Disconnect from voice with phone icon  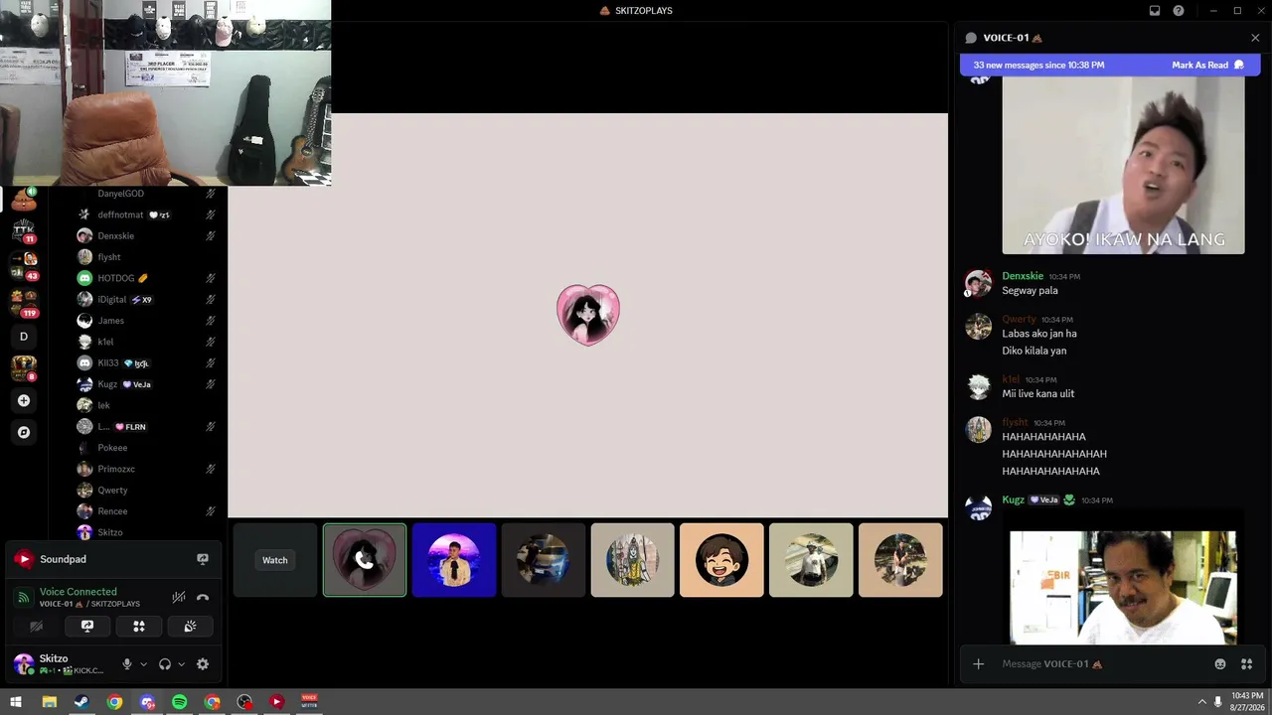(203, 597)
